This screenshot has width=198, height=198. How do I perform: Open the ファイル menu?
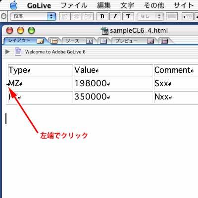coord(74,5)
